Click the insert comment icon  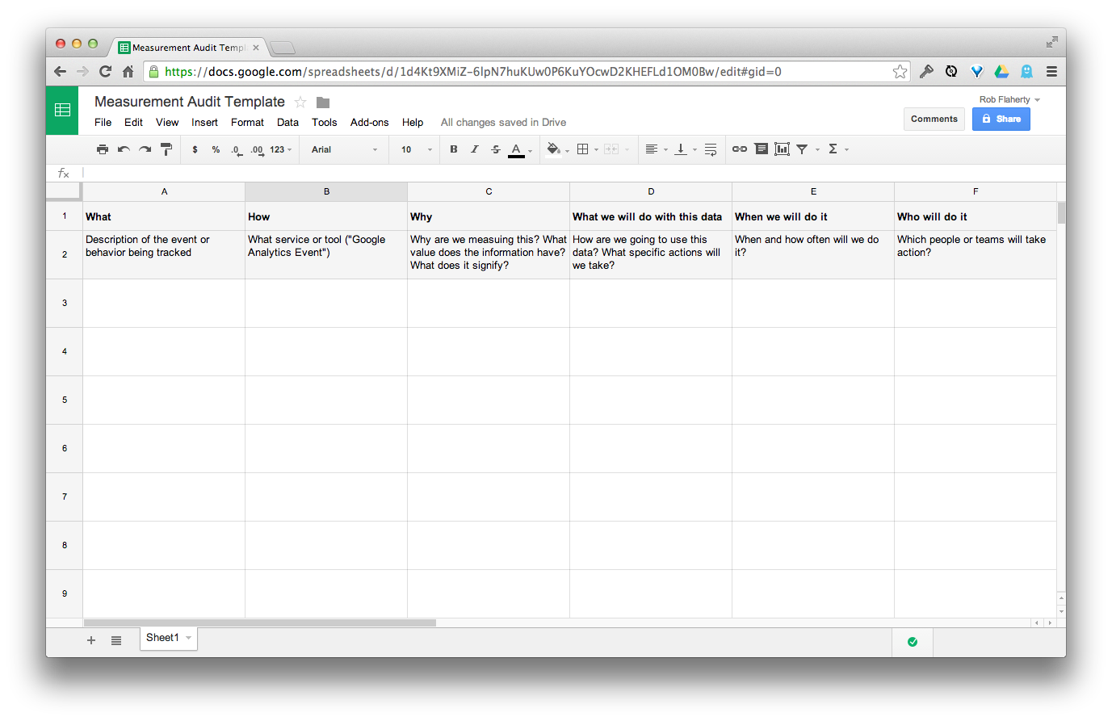coord(762,149)
